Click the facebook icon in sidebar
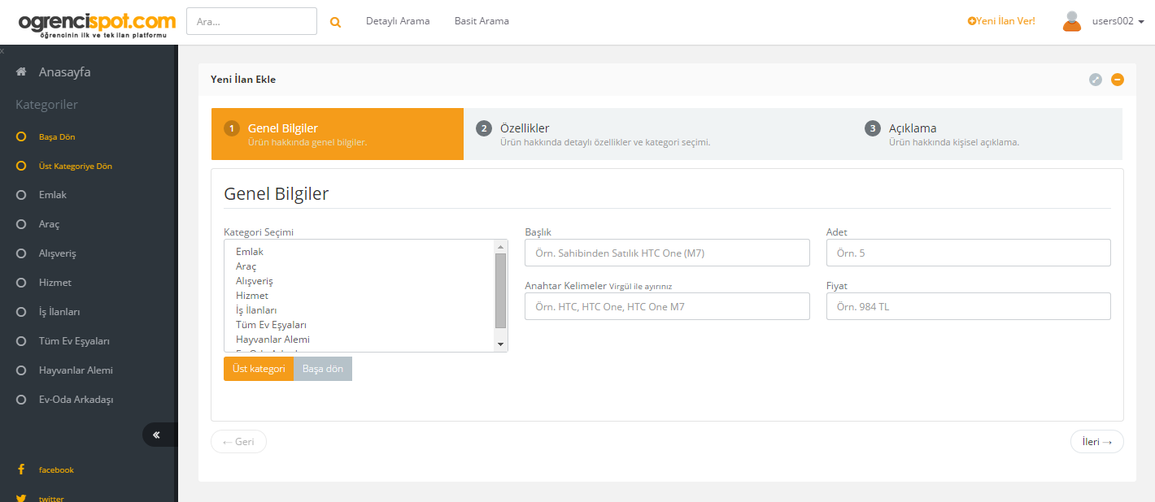Viewport: 1155px width, 502px height. pos(21,470)
